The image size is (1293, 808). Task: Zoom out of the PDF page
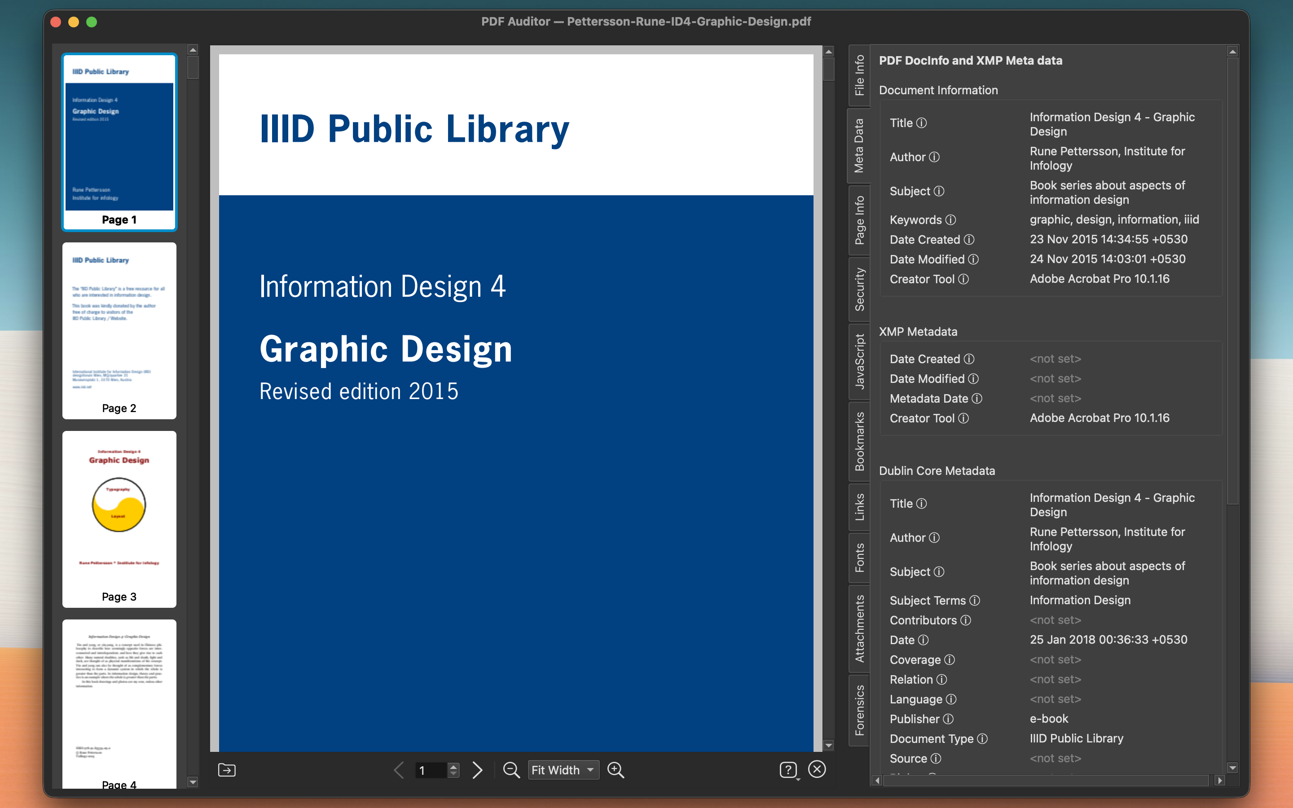tap(511, 769)
